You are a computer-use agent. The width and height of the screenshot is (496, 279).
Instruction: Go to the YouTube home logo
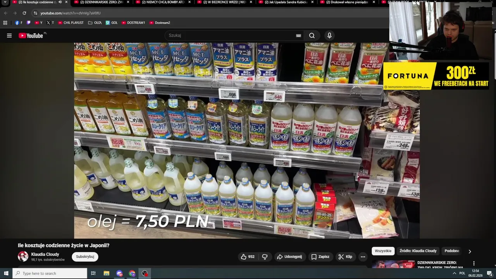coord(31,36)
